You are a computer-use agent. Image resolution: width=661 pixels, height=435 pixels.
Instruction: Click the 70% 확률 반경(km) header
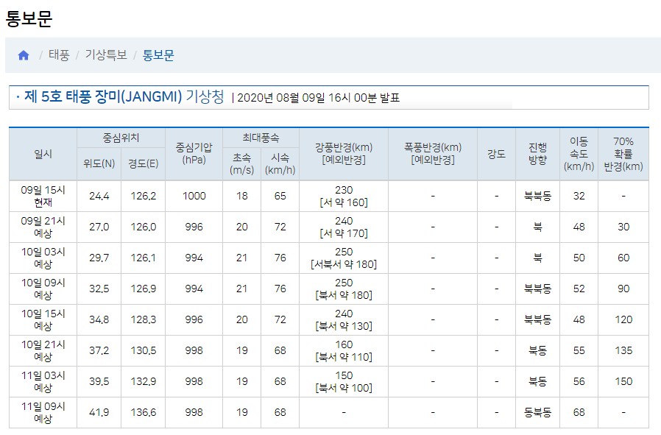[x=623, y=153]
